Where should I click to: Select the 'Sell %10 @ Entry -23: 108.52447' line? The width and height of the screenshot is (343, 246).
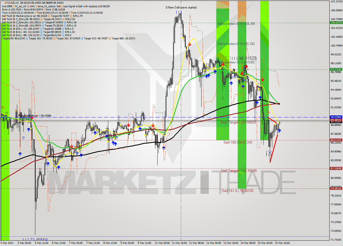point(38,29)
